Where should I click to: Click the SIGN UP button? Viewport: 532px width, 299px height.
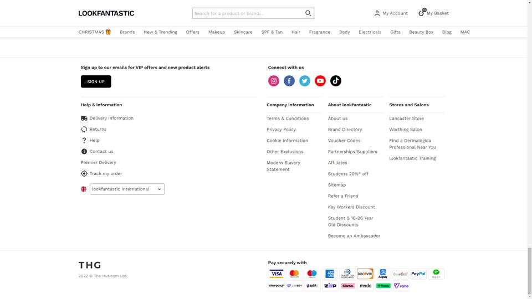(96, 82)
